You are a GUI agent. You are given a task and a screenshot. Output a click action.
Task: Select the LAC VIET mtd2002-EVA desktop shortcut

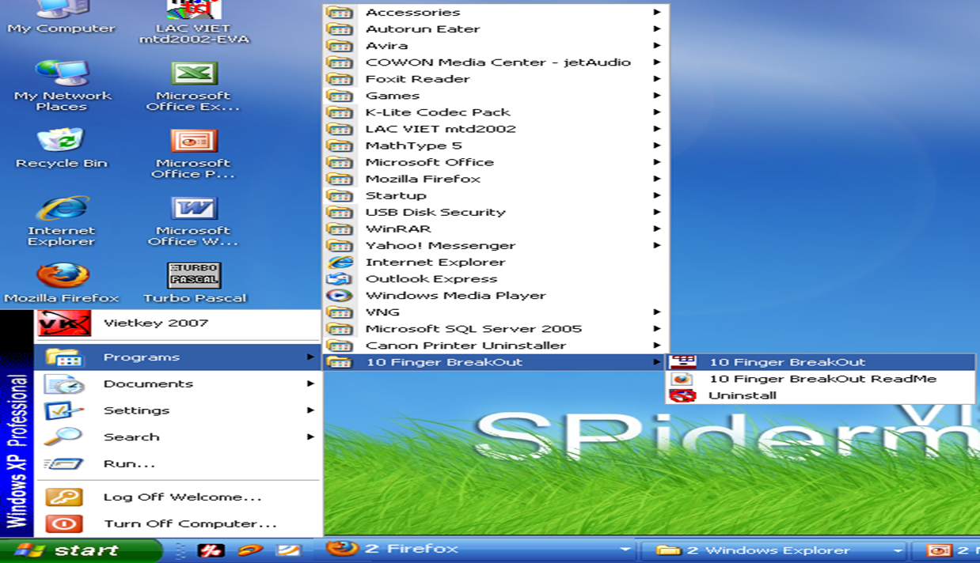(194, 21)
